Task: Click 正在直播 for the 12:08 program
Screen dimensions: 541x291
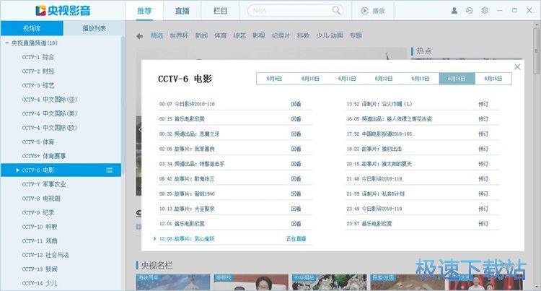Action: [x=296, y=239]
